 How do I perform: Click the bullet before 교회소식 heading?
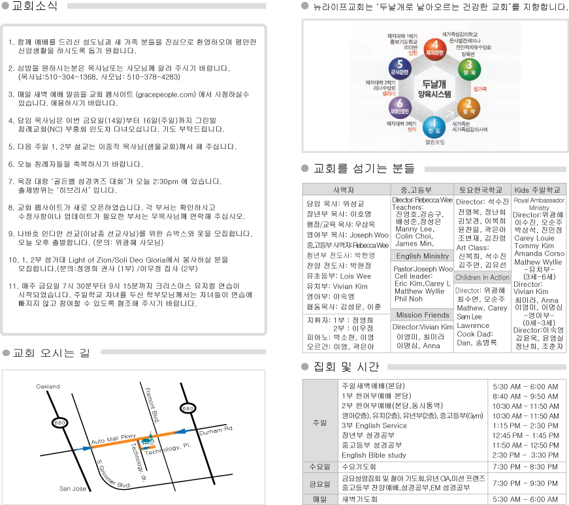(5, 6)
